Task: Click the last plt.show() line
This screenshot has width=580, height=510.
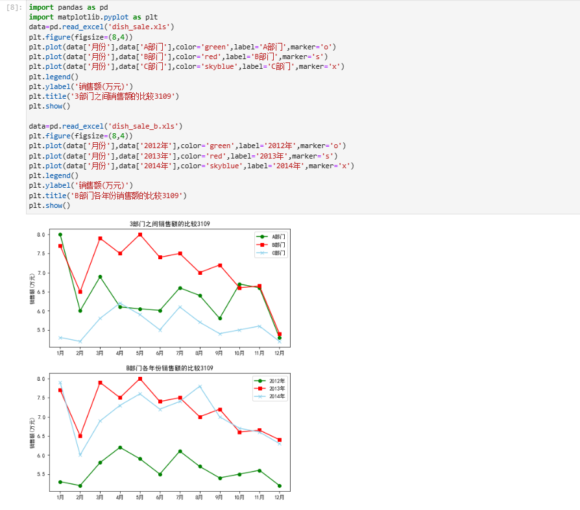Action: [x=49, y=205]
